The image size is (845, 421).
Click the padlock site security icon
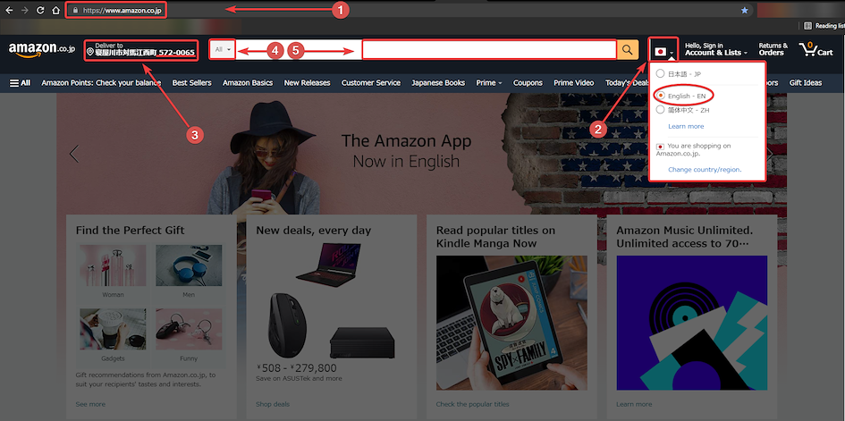pos(75,10)
